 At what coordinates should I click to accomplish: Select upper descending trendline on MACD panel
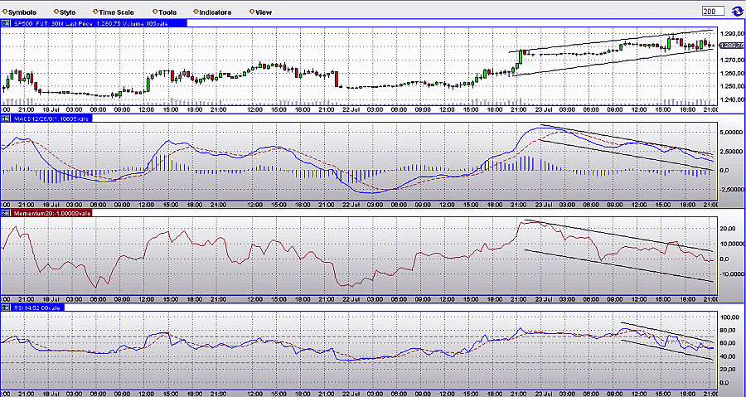[628, 140]
